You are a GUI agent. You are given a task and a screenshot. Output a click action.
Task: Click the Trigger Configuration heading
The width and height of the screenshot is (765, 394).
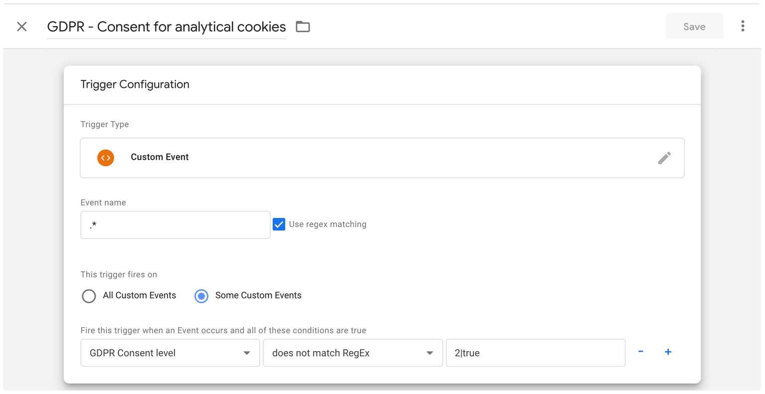coord(135,84)
